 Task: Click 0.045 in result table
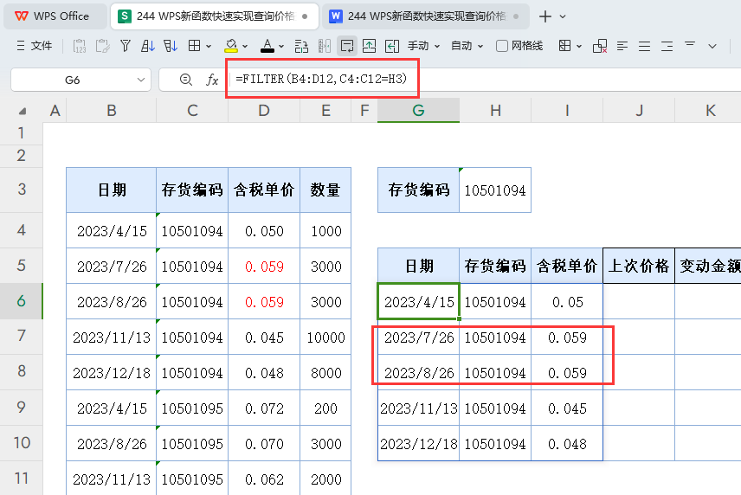click(567, 408)
